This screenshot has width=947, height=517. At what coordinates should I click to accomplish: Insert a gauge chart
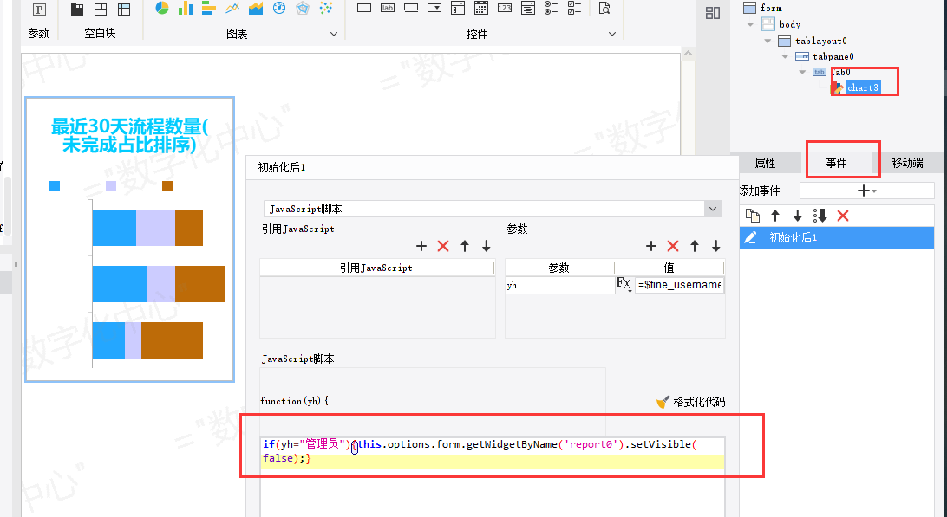point(279,8)
